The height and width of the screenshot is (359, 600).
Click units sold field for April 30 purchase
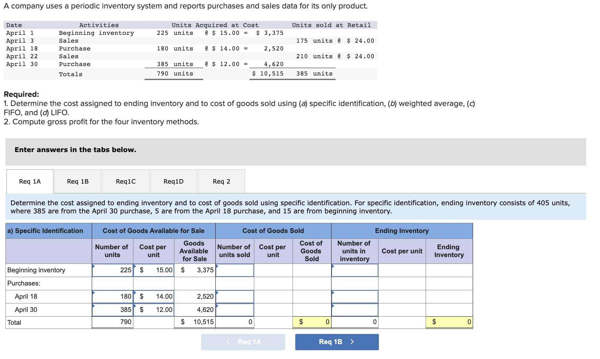point(234,309)
